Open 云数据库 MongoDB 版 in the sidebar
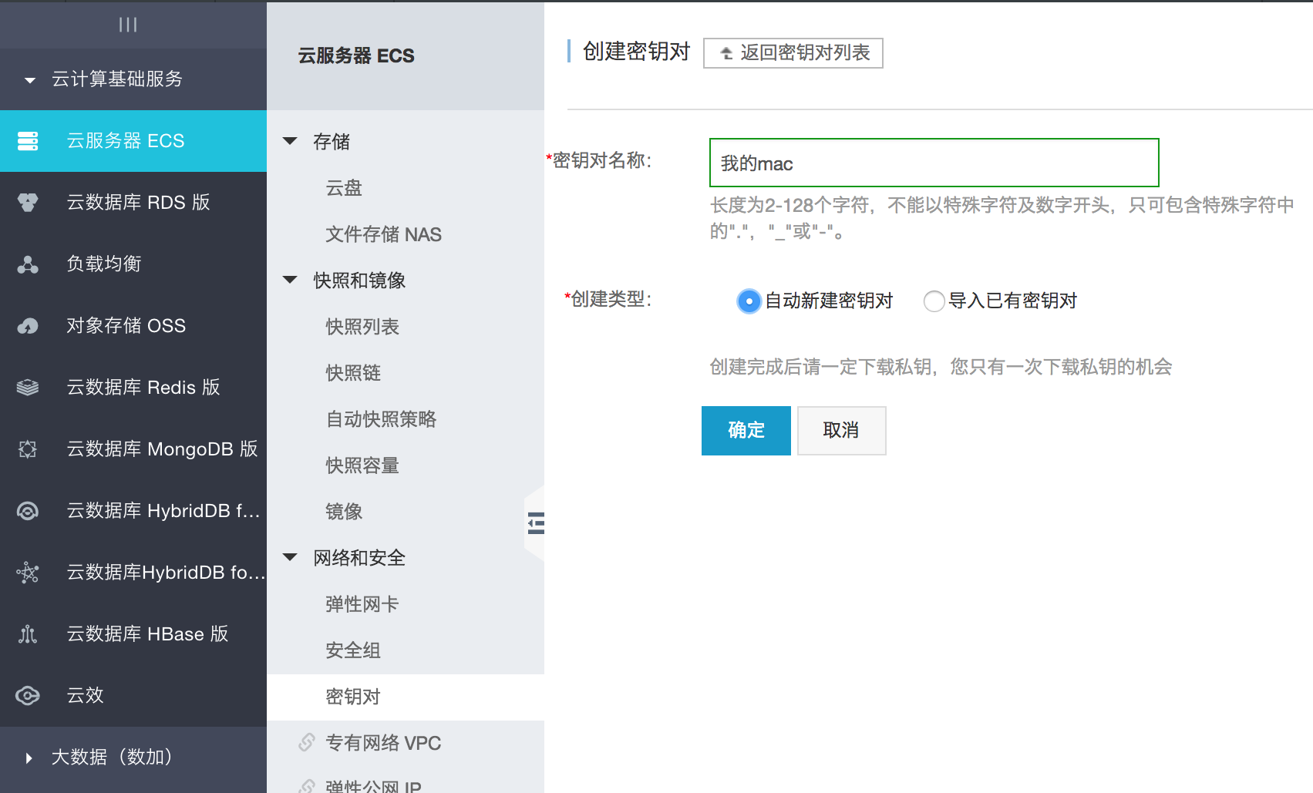 (x=133, y=449)
